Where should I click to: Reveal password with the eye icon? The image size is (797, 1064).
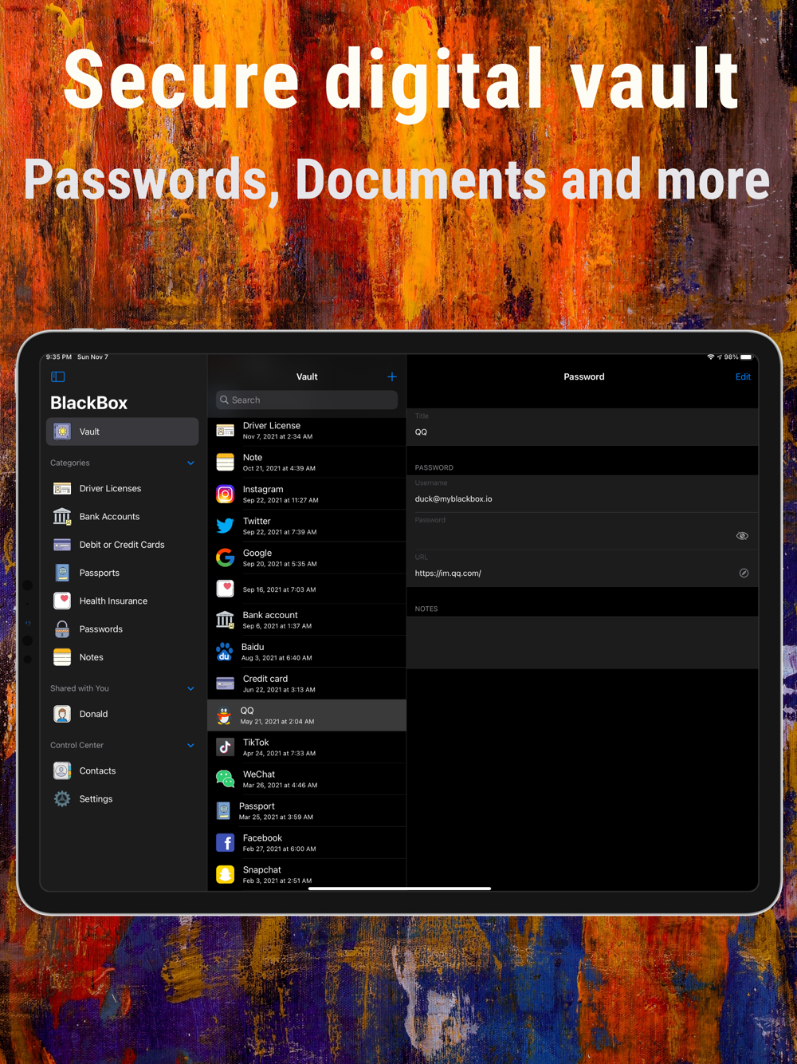[x=742, y=536]
